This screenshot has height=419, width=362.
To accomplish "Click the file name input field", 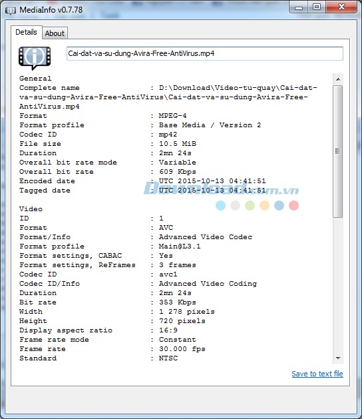I will point(205,53).
